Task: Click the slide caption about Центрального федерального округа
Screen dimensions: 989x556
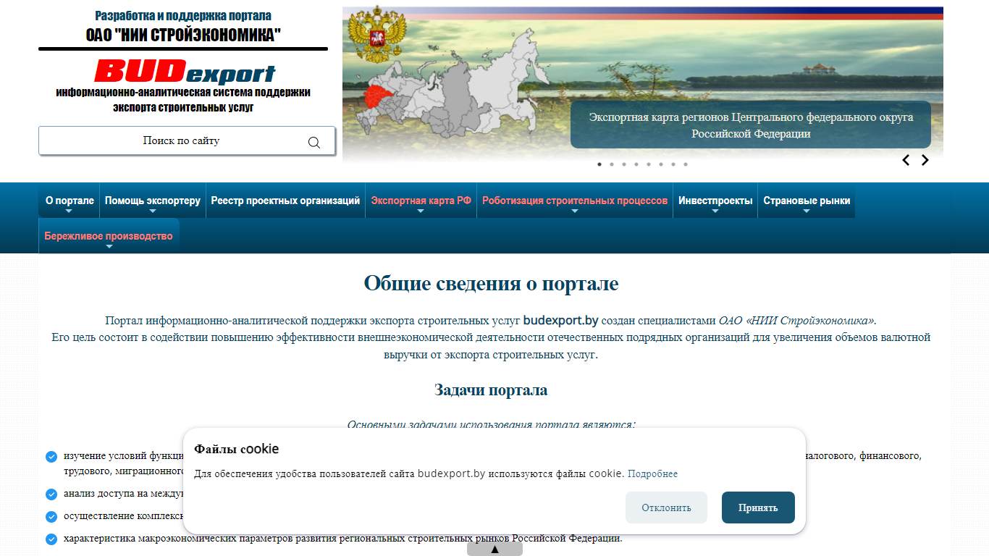Action: [751, 125]
